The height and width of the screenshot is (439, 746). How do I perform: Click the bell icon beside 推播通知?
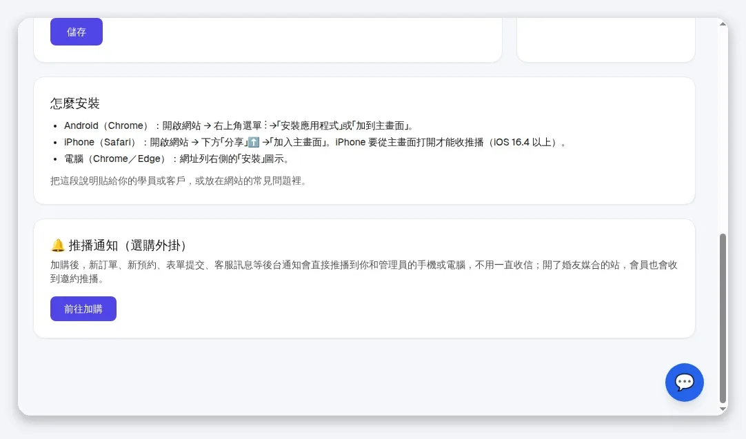pos(57,245)
